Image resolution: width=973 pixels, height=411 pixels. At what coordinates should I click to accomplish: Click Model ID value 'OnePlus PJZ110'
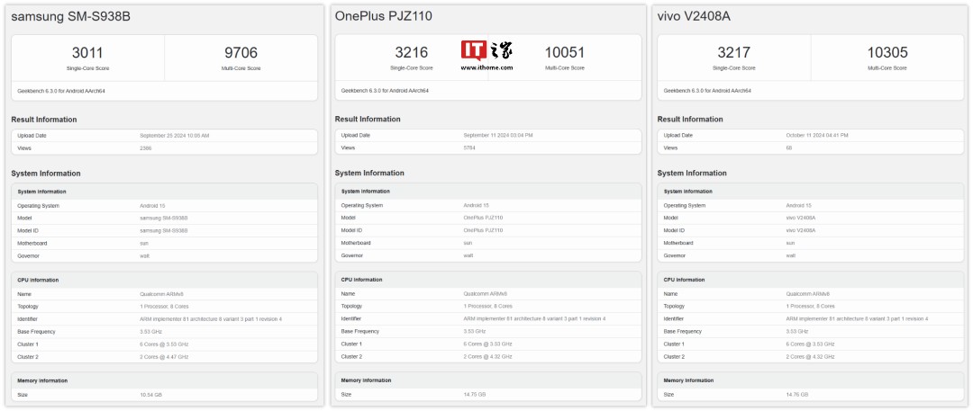coord(484,230)
